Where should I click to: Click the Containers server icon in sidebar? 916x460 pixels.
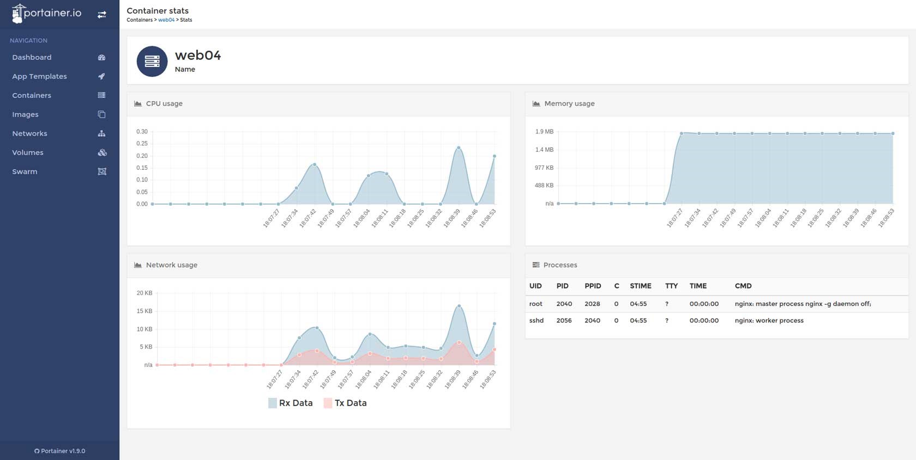click(x=101, y=95)
